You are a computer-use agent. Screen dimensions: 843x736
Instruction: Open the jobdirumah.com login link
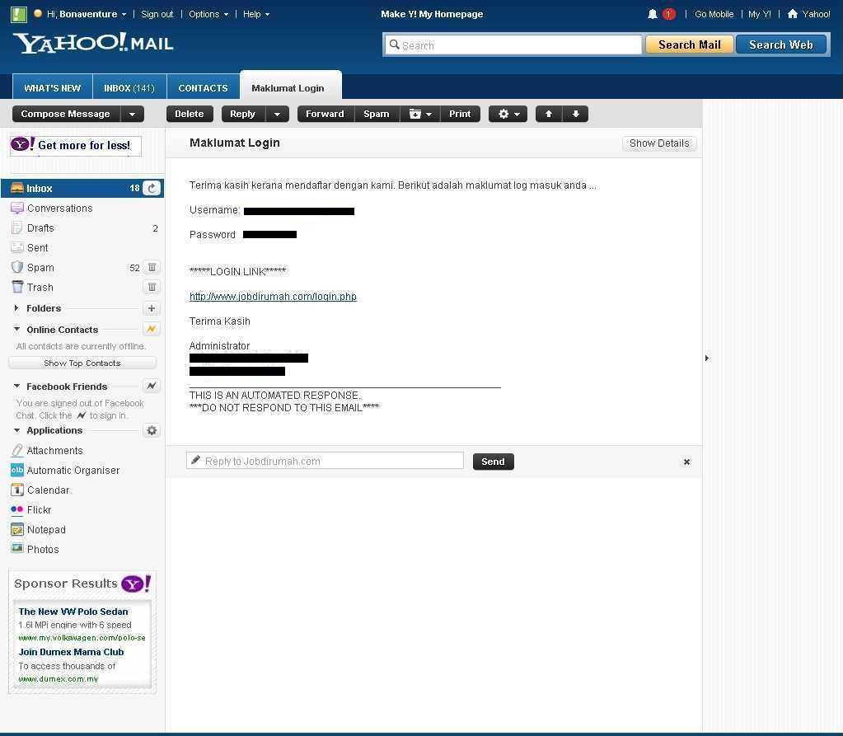[x=273, y=296]
